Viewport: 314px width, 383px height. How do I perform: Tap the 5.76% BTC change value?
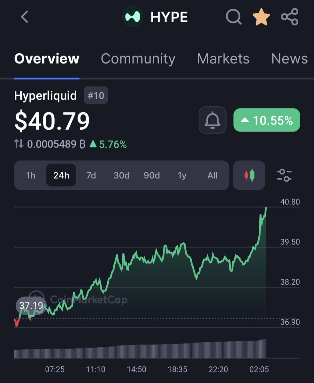point(108,145)
